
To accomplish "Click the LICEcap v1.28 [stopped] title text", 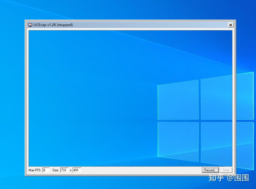I will point(53,25).
